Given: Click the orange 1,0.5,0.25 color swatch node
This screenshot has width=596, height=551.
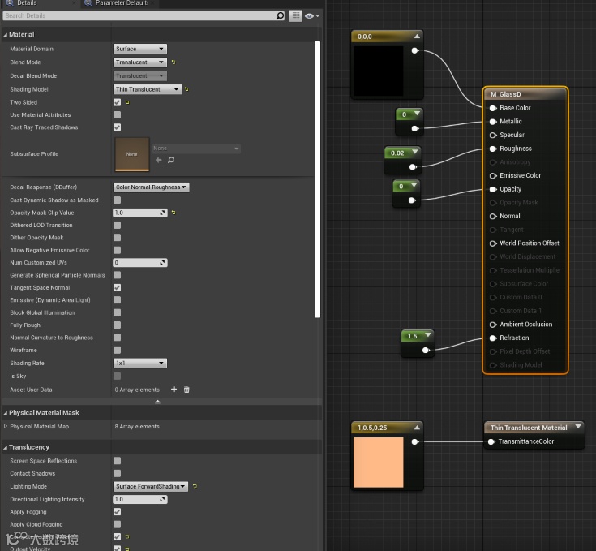Looking at the screenshot, I should (378, 463).
